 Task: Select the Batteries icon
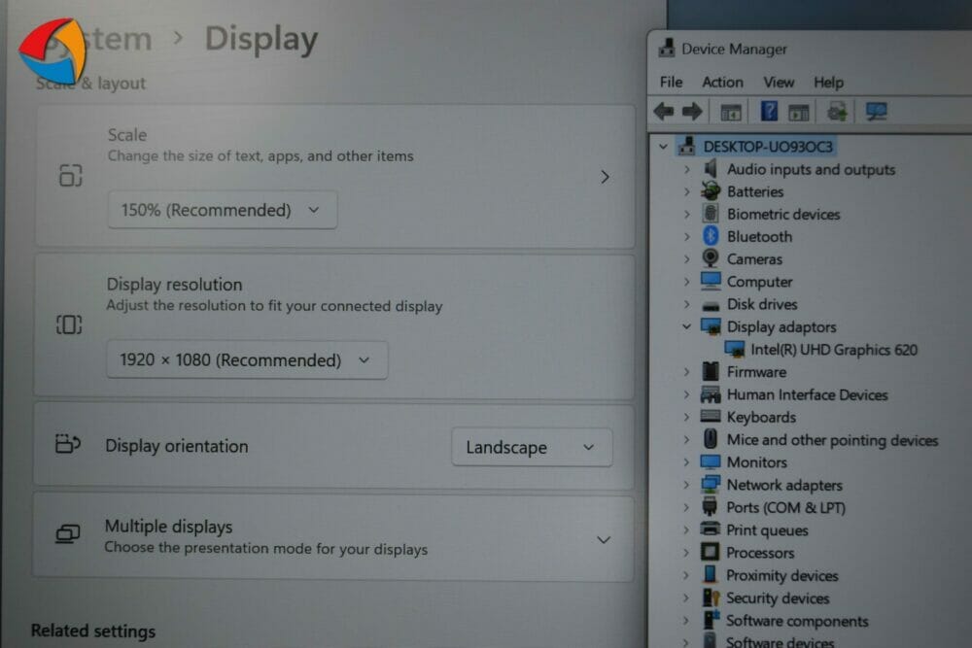pos(711,190)
